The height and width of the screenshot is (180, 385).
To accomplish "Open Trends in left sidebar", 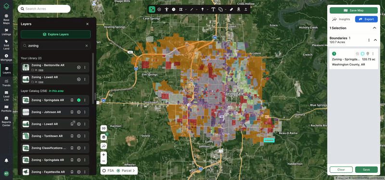I will (6, 83).
